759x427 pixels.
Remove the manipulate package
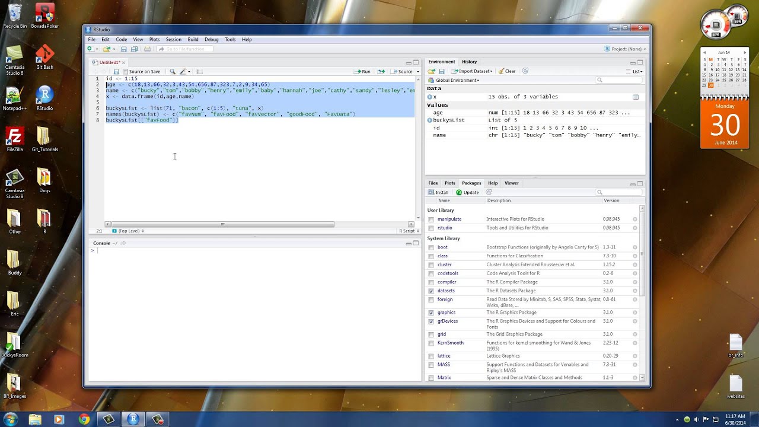(x=634, y=219)
